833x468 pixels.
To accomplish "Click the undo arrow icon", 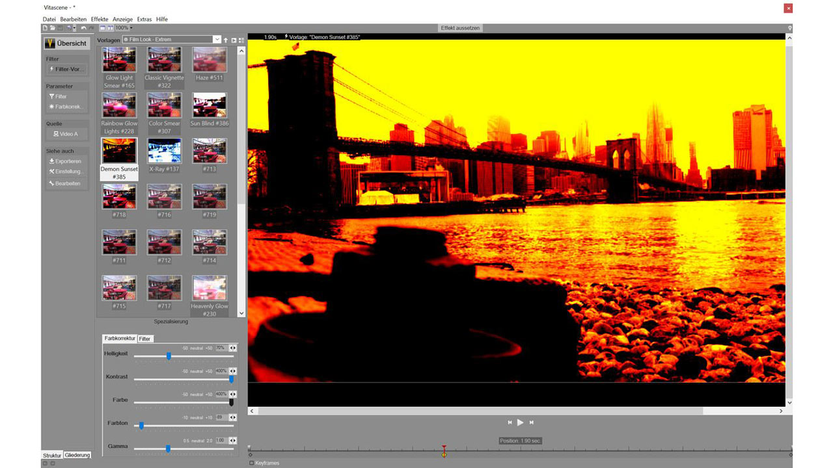I will (x=83, y=28).
